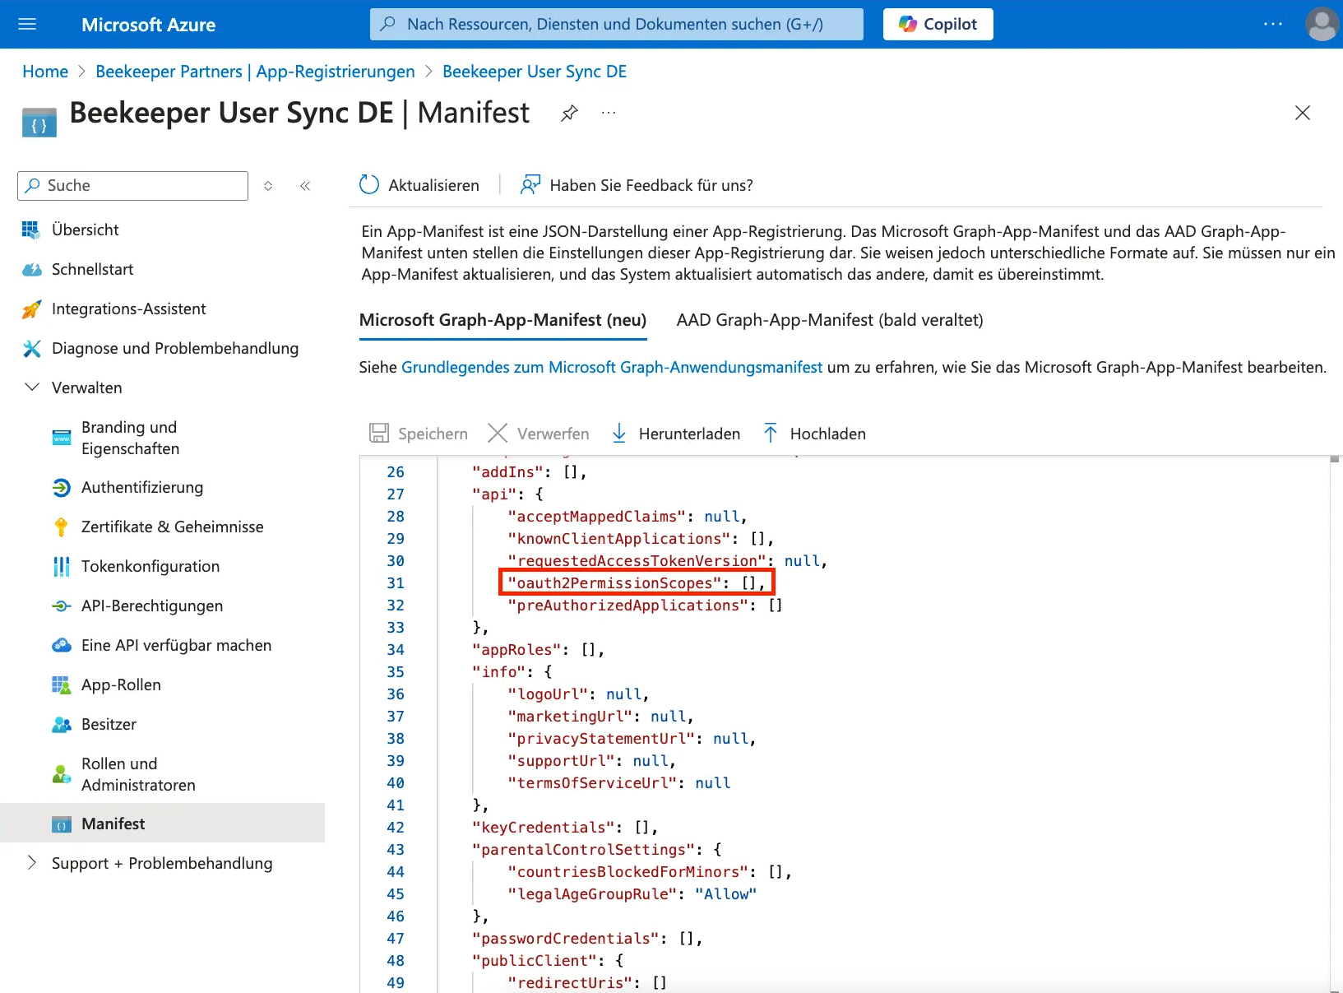Click the "passwordCredentials" line
Viewport: 1343px width, 993px height.
(587, 939)
